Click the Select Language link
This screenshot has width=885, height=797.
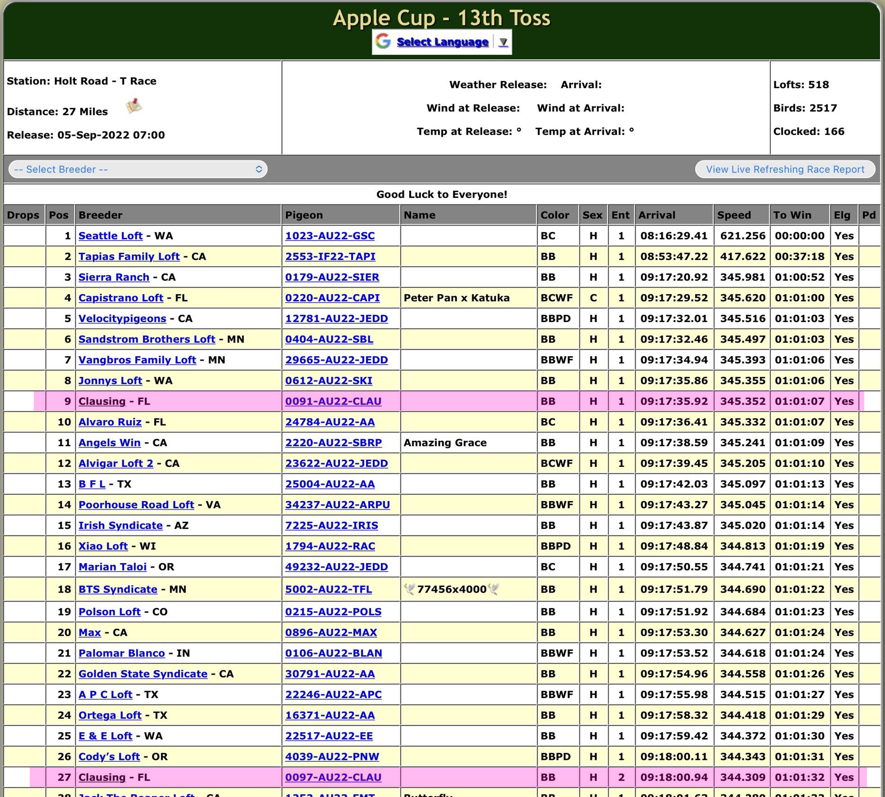442,42
